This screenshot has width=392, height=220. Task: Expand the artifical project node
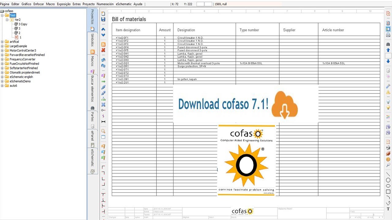[2, 42]
